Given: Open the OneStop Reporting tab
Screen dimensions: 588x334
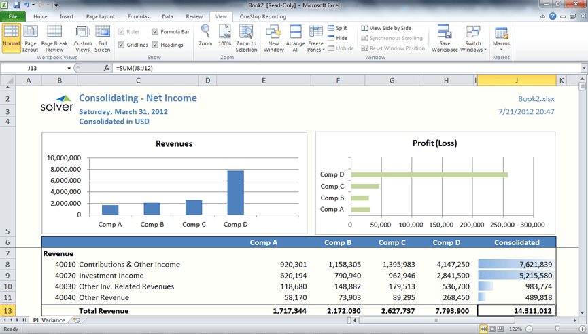Looking at the screenshot, I should click(263, 16).
